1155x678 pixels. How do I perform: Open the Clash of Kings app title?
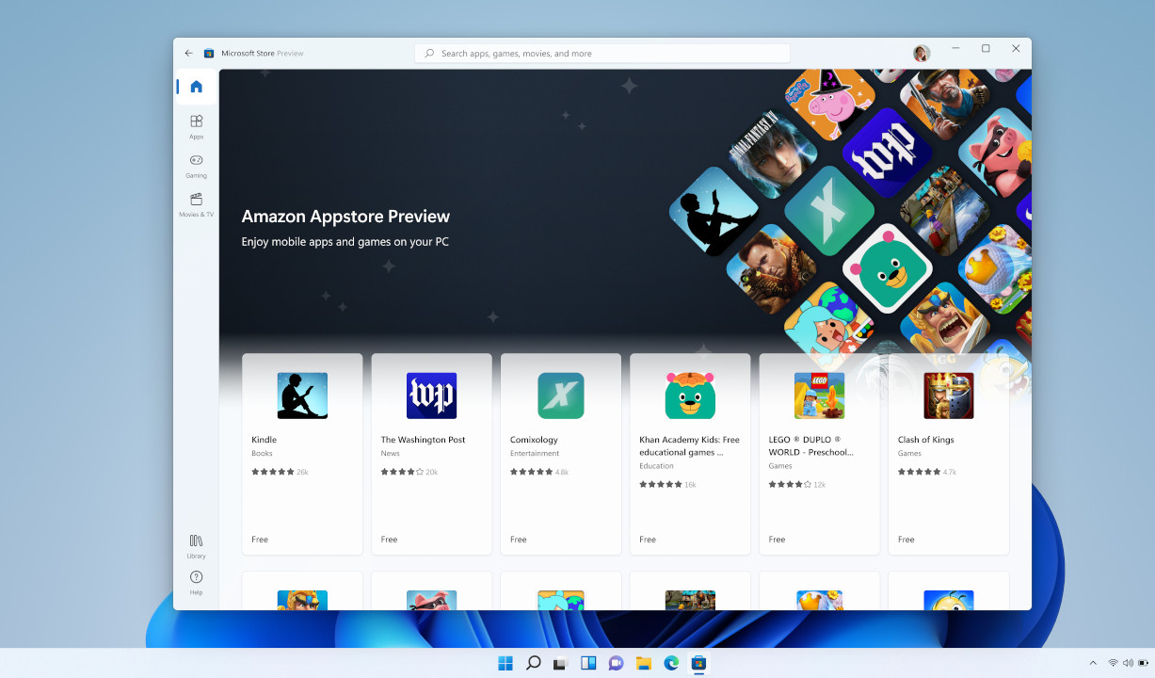tap(926, 440)
